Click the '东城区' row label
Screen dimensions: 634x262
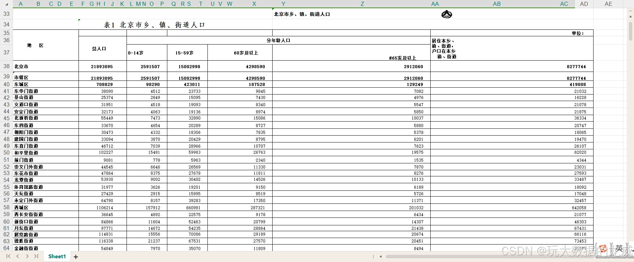point(21,84)
